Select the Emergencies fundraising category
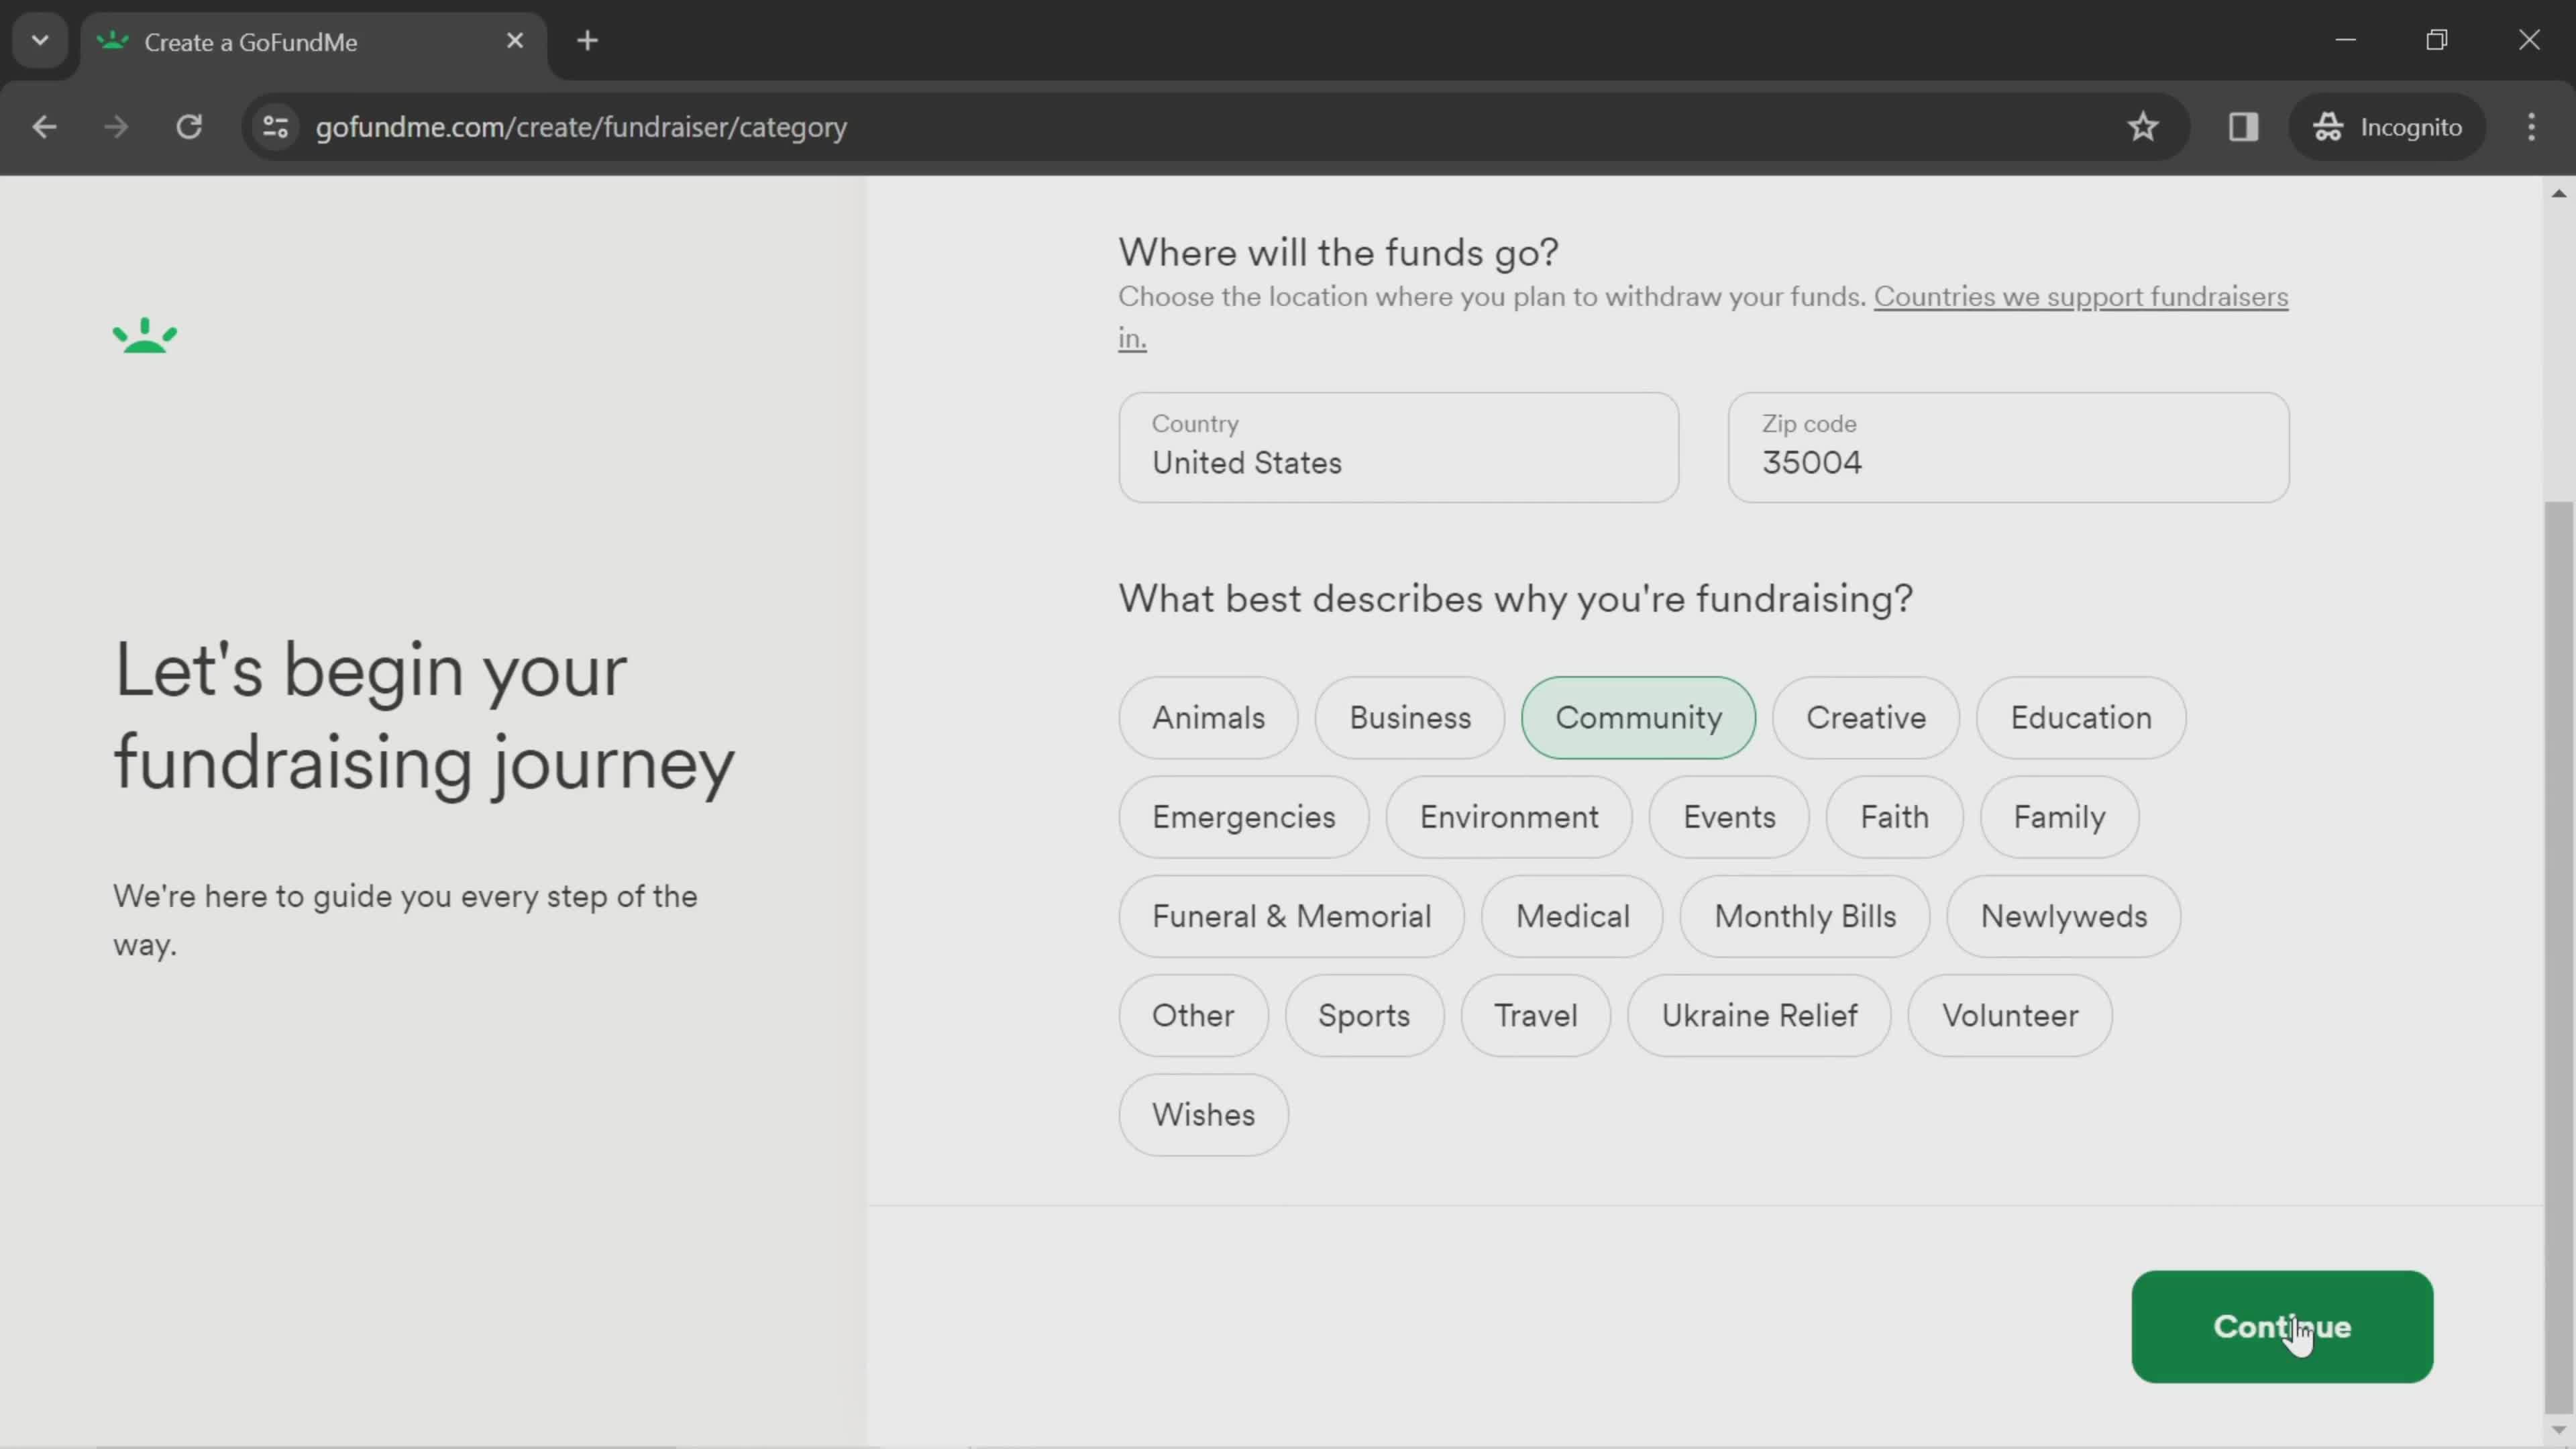The height and width of the screenshot is (1449, 2576). [x=1244, y=816]
